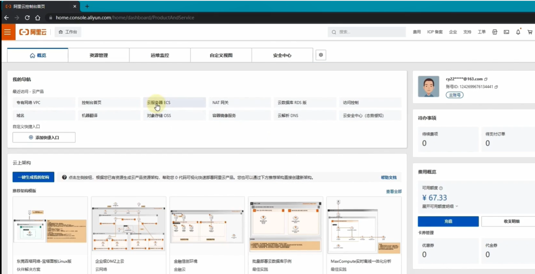Click the address bar URL
This screenshot has width=535, height=274.
(x=125, y=17)
